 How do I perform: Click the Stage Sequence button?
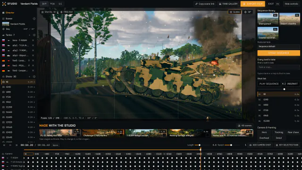click(278, 53)
